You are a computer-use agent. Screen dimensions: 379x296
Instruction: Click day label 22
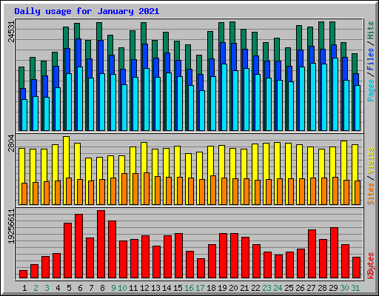[x=255, y=288]
